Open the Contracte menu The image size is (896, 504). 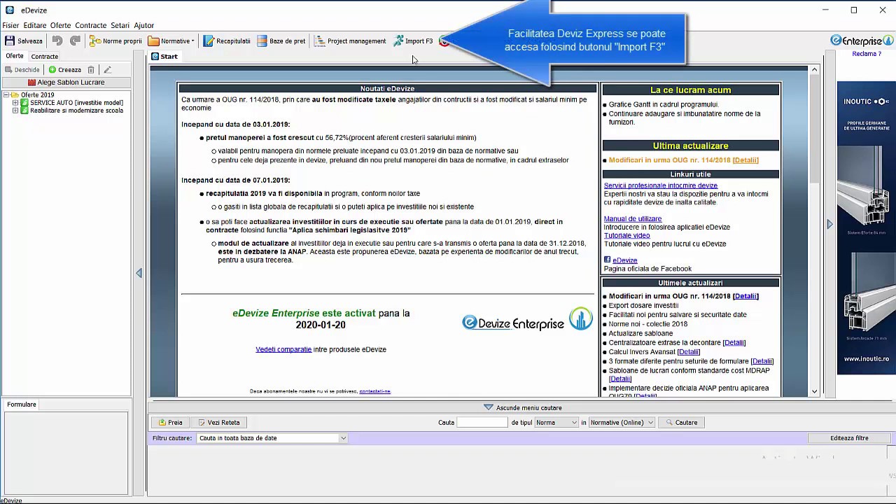(90, 25)
